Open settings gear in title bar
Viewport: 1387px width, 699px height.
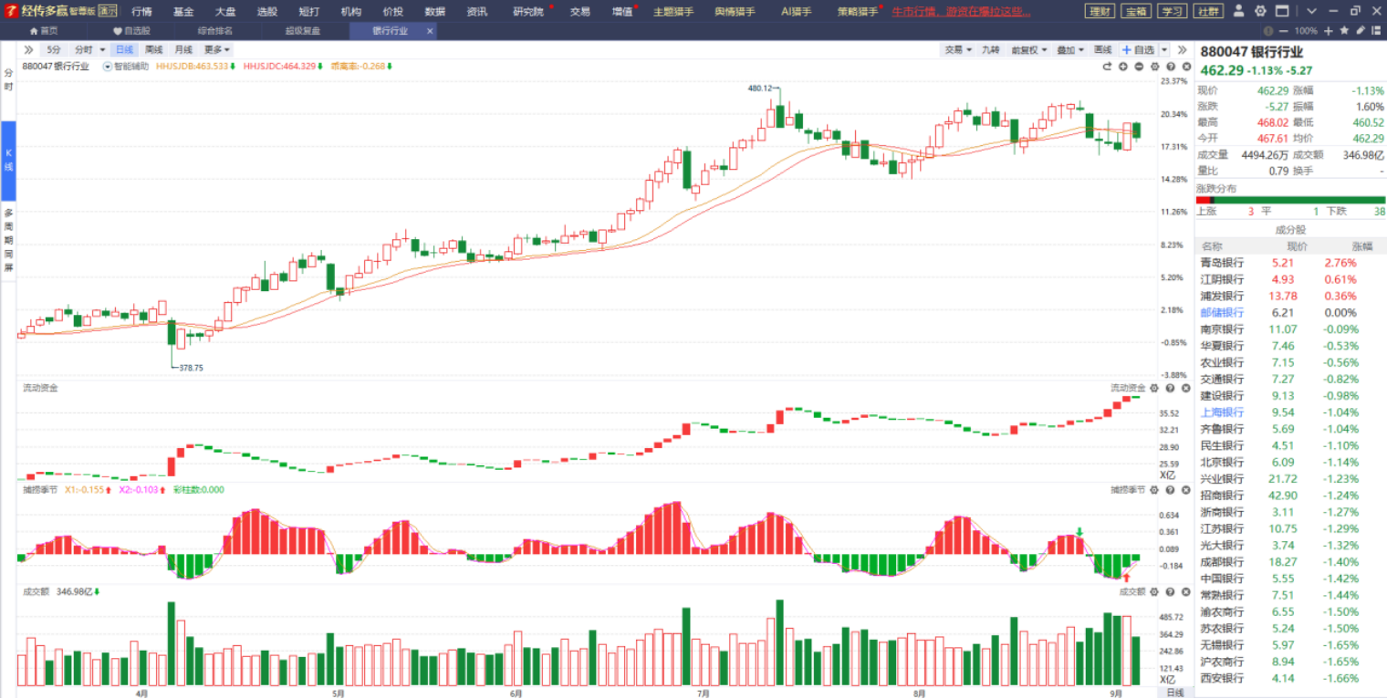[1260, 11]
